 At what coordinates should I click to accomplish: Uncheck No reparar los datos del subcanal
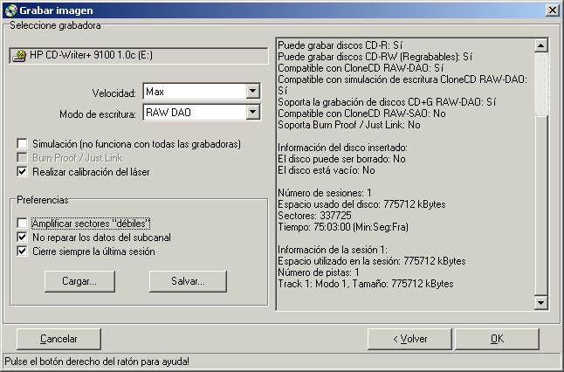[23, 238]
